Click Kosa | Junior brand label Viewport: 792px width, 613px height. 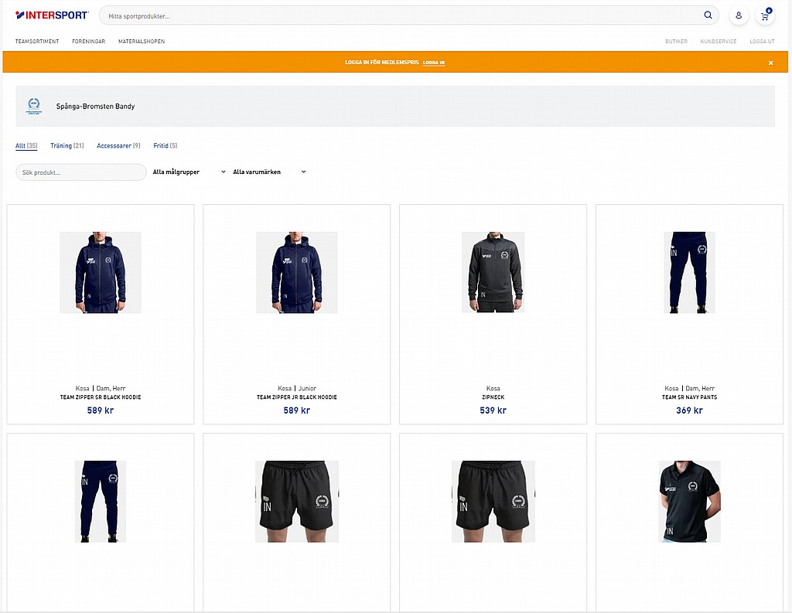coord(297,388)
